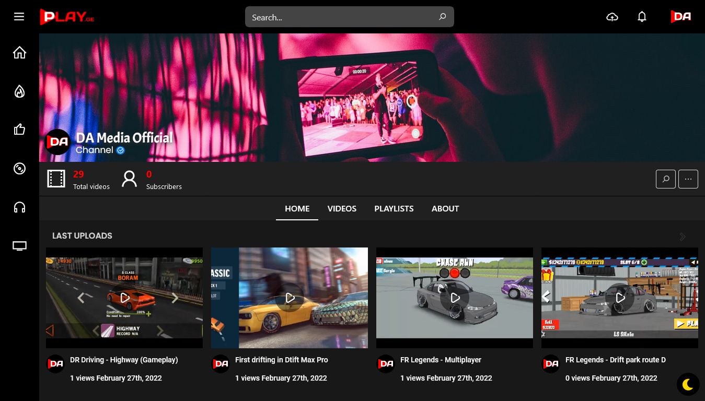Open trending flame icon in sidebar
This screenshot has width=705, height=401.
tap(19, 91)
